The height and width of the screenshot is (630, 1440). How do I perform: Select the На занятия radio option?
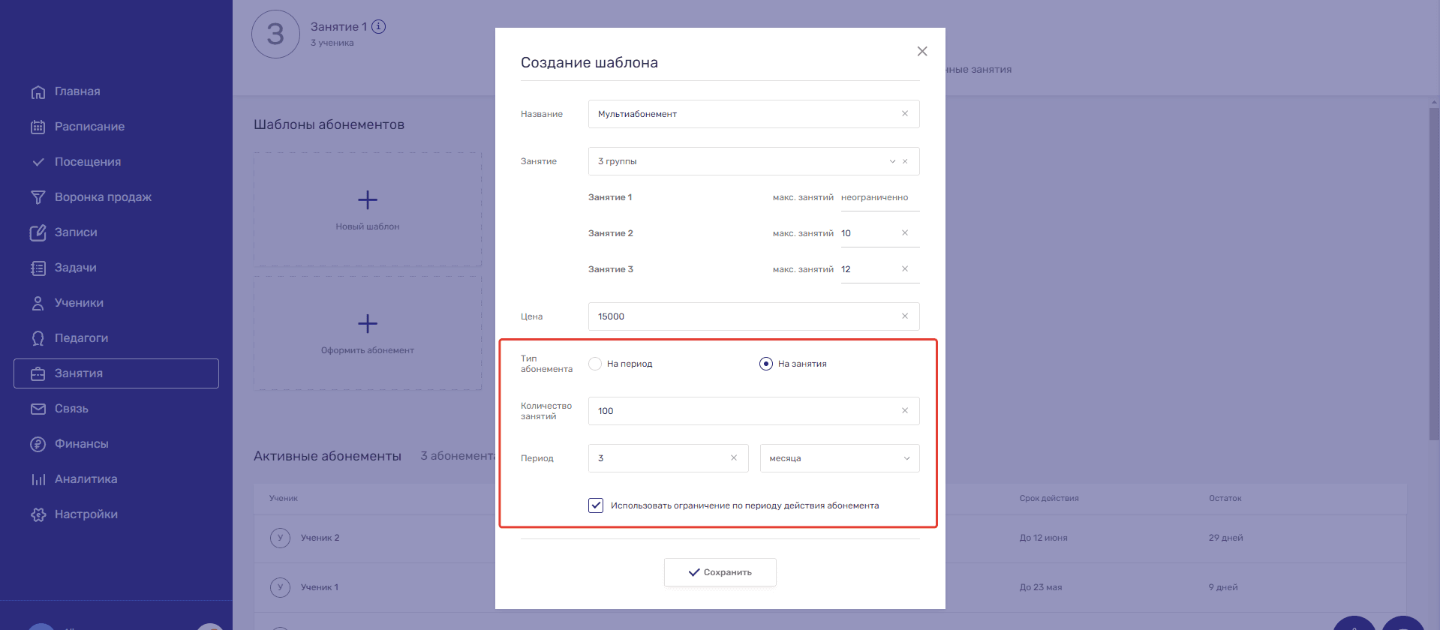765,364
